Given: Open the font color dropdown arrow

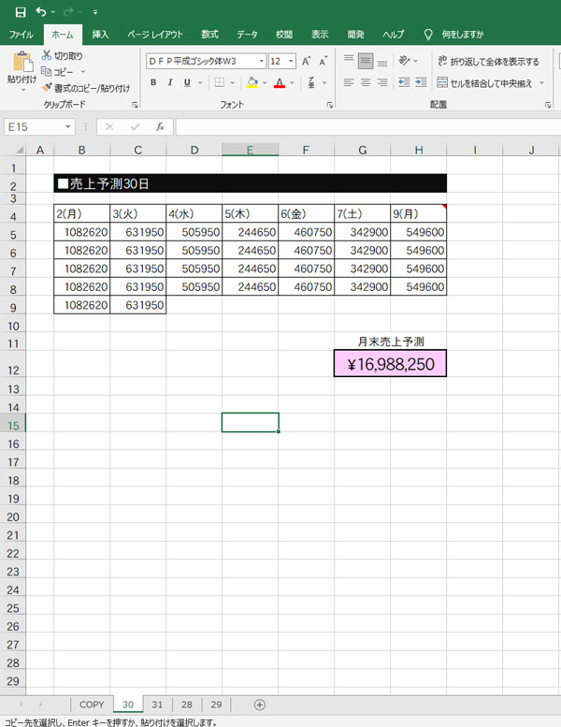Looking at the screenshot, I should pyautogui.click(x=292, y=82).
